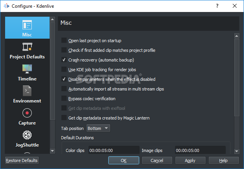The image size is (244, 169).
Task: Open the Tab position dropdown
Action: pos(98,128)
